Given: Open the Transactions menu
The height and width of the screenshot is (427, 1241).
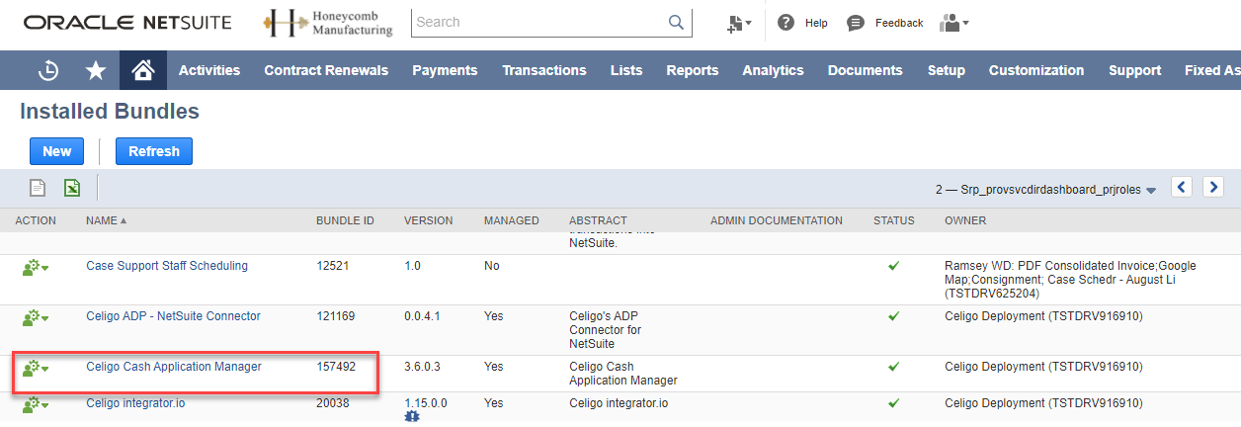Looking at the screenshot, I should [544, 70].
